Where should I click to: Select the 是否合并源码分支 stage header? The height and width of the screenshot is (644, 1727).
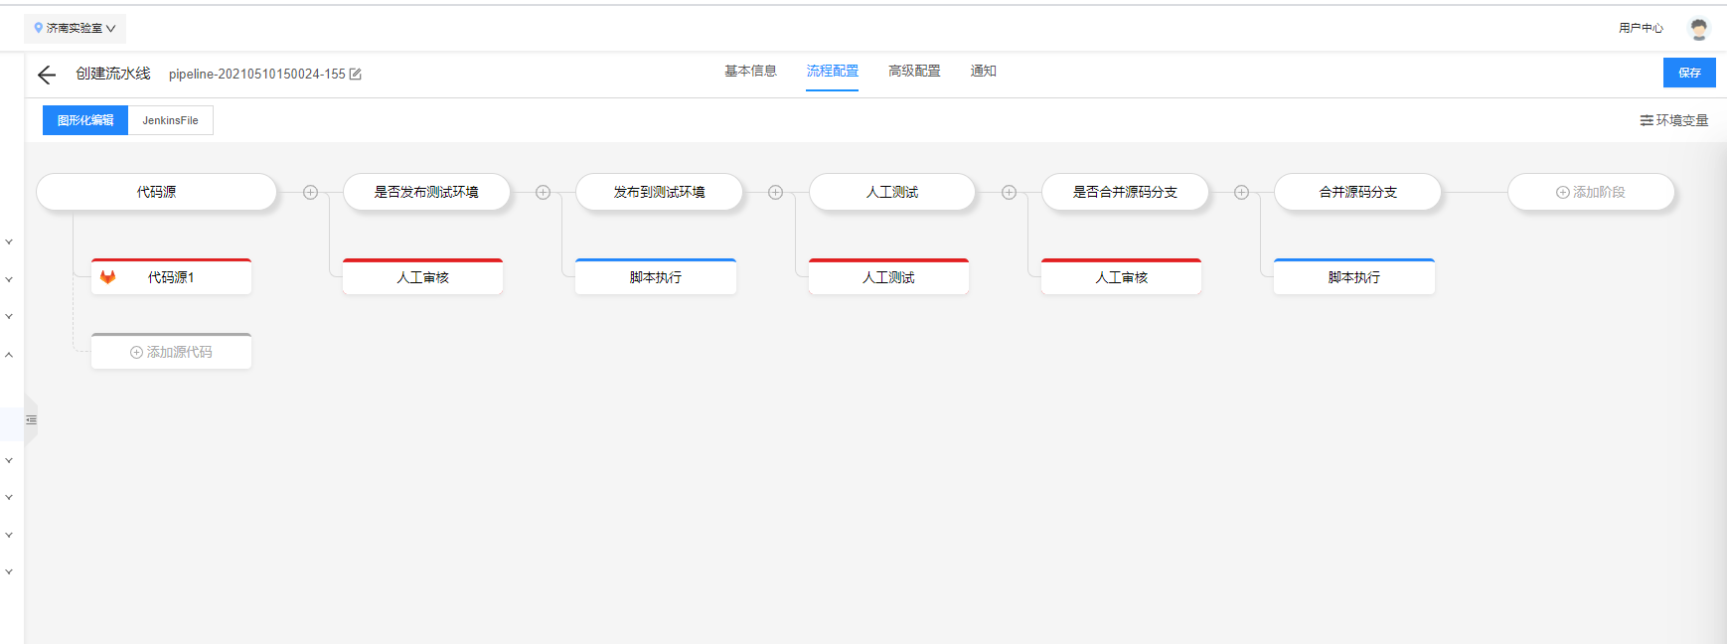click(1125, 192)
